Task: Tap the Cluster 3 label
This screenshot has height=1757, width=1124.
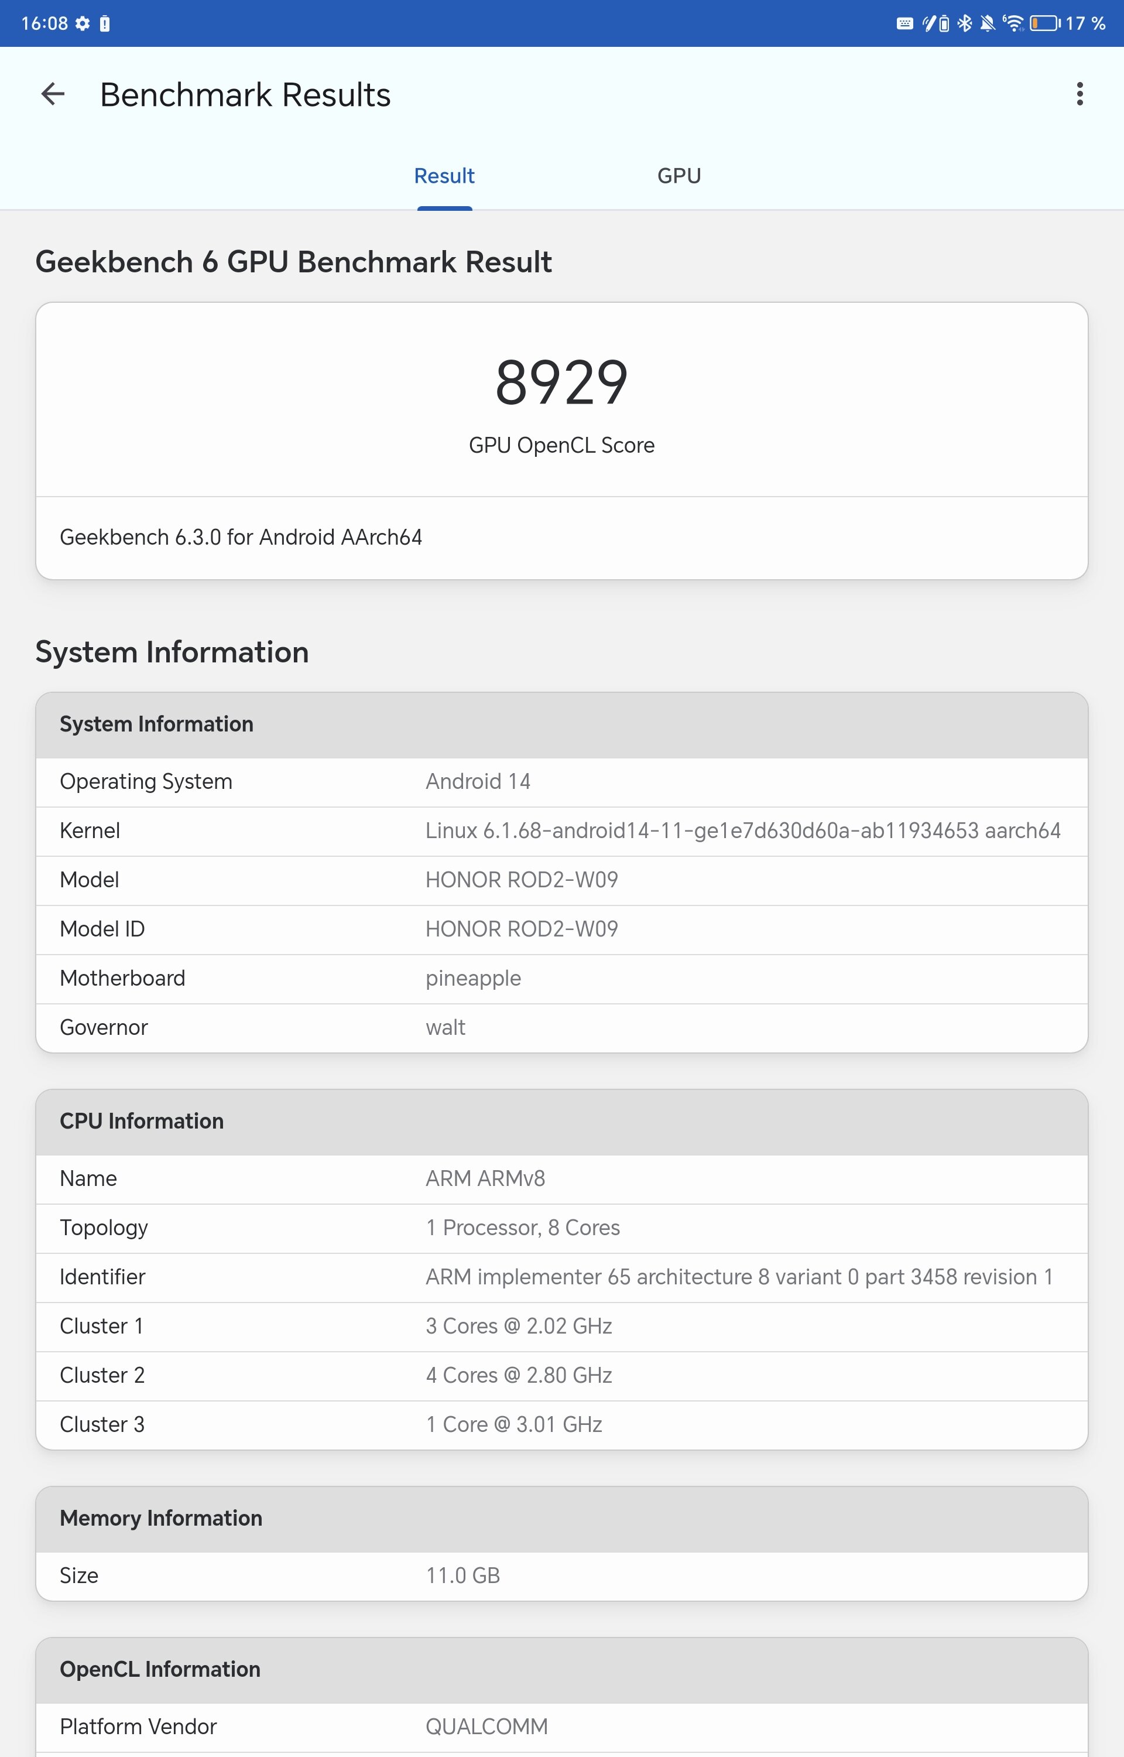Action: pos(102,1425)
